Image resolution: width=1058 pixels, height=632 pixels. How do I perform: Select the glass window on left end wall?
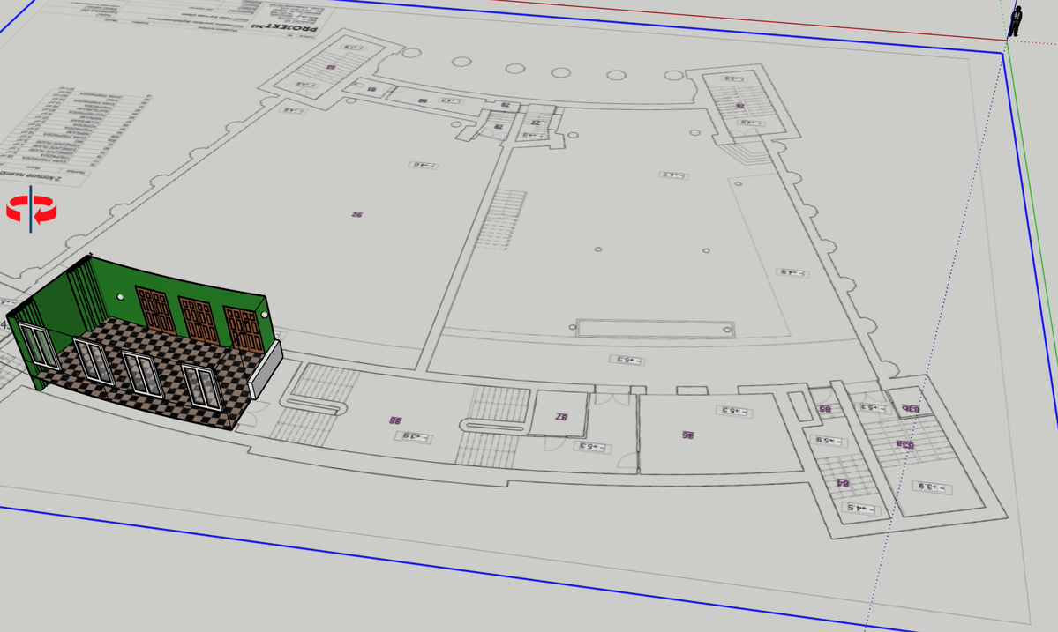(40, 347)
